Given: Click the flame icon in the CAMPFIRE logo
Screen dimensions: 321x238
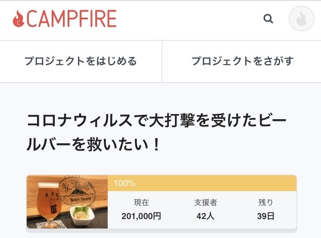Looking at the screenshot, I should tap(19, 19).
